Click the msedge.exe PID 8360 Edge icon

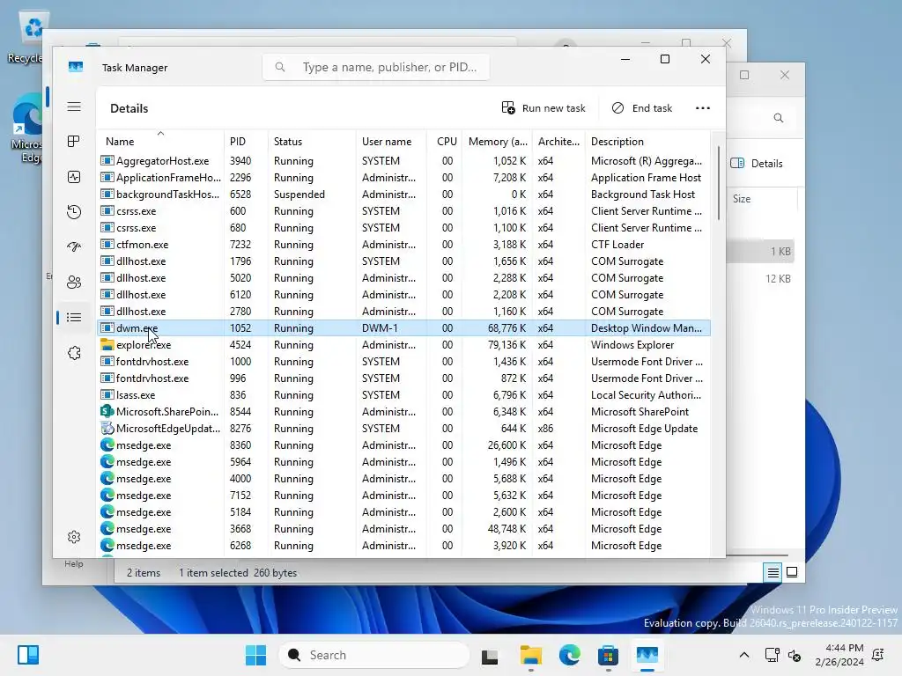tap(107, 445)
